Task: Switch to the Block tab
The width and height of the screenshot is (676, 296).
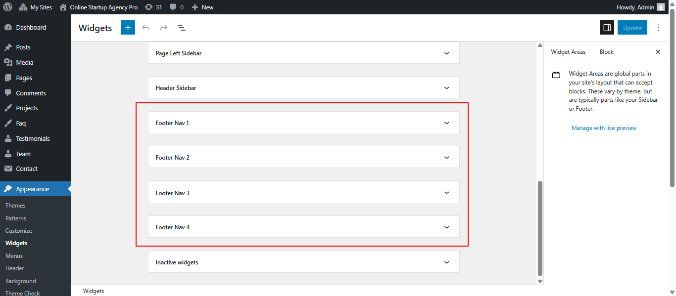Action: click(x=606, y=51)
